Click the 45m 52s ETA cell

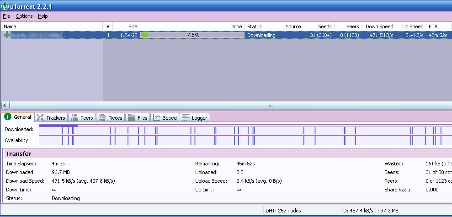click(438, 35)
